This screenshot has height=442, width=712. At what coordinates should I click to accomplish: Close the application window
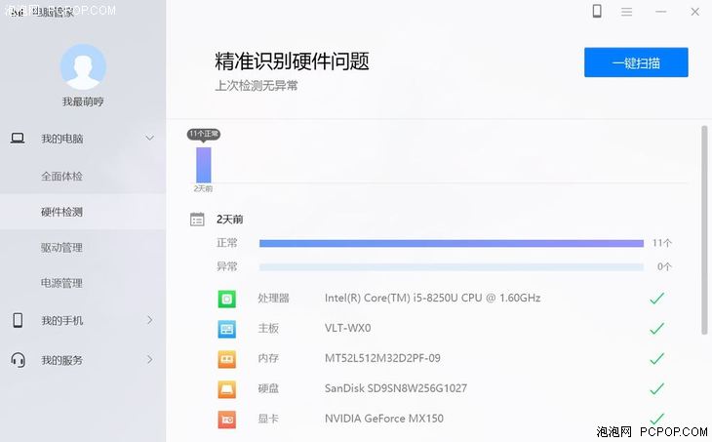pos(694,12)
